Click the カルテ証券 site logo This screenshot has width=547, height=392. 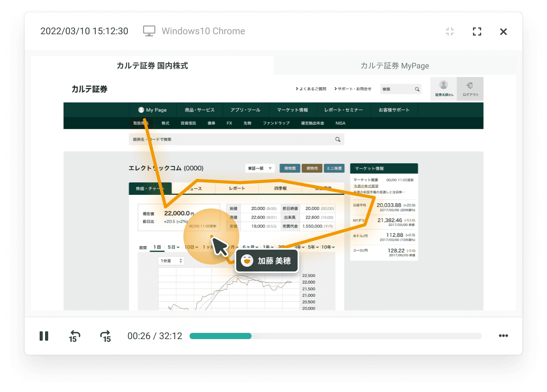tap(89, 89)
